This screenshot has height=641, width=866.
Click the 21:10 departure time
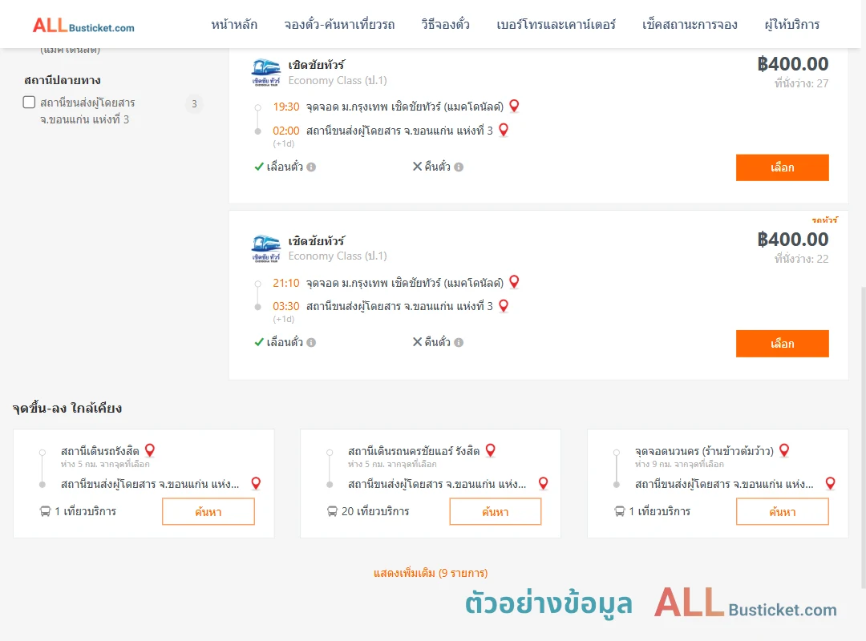pyautogui.click(x=286, y=283)
